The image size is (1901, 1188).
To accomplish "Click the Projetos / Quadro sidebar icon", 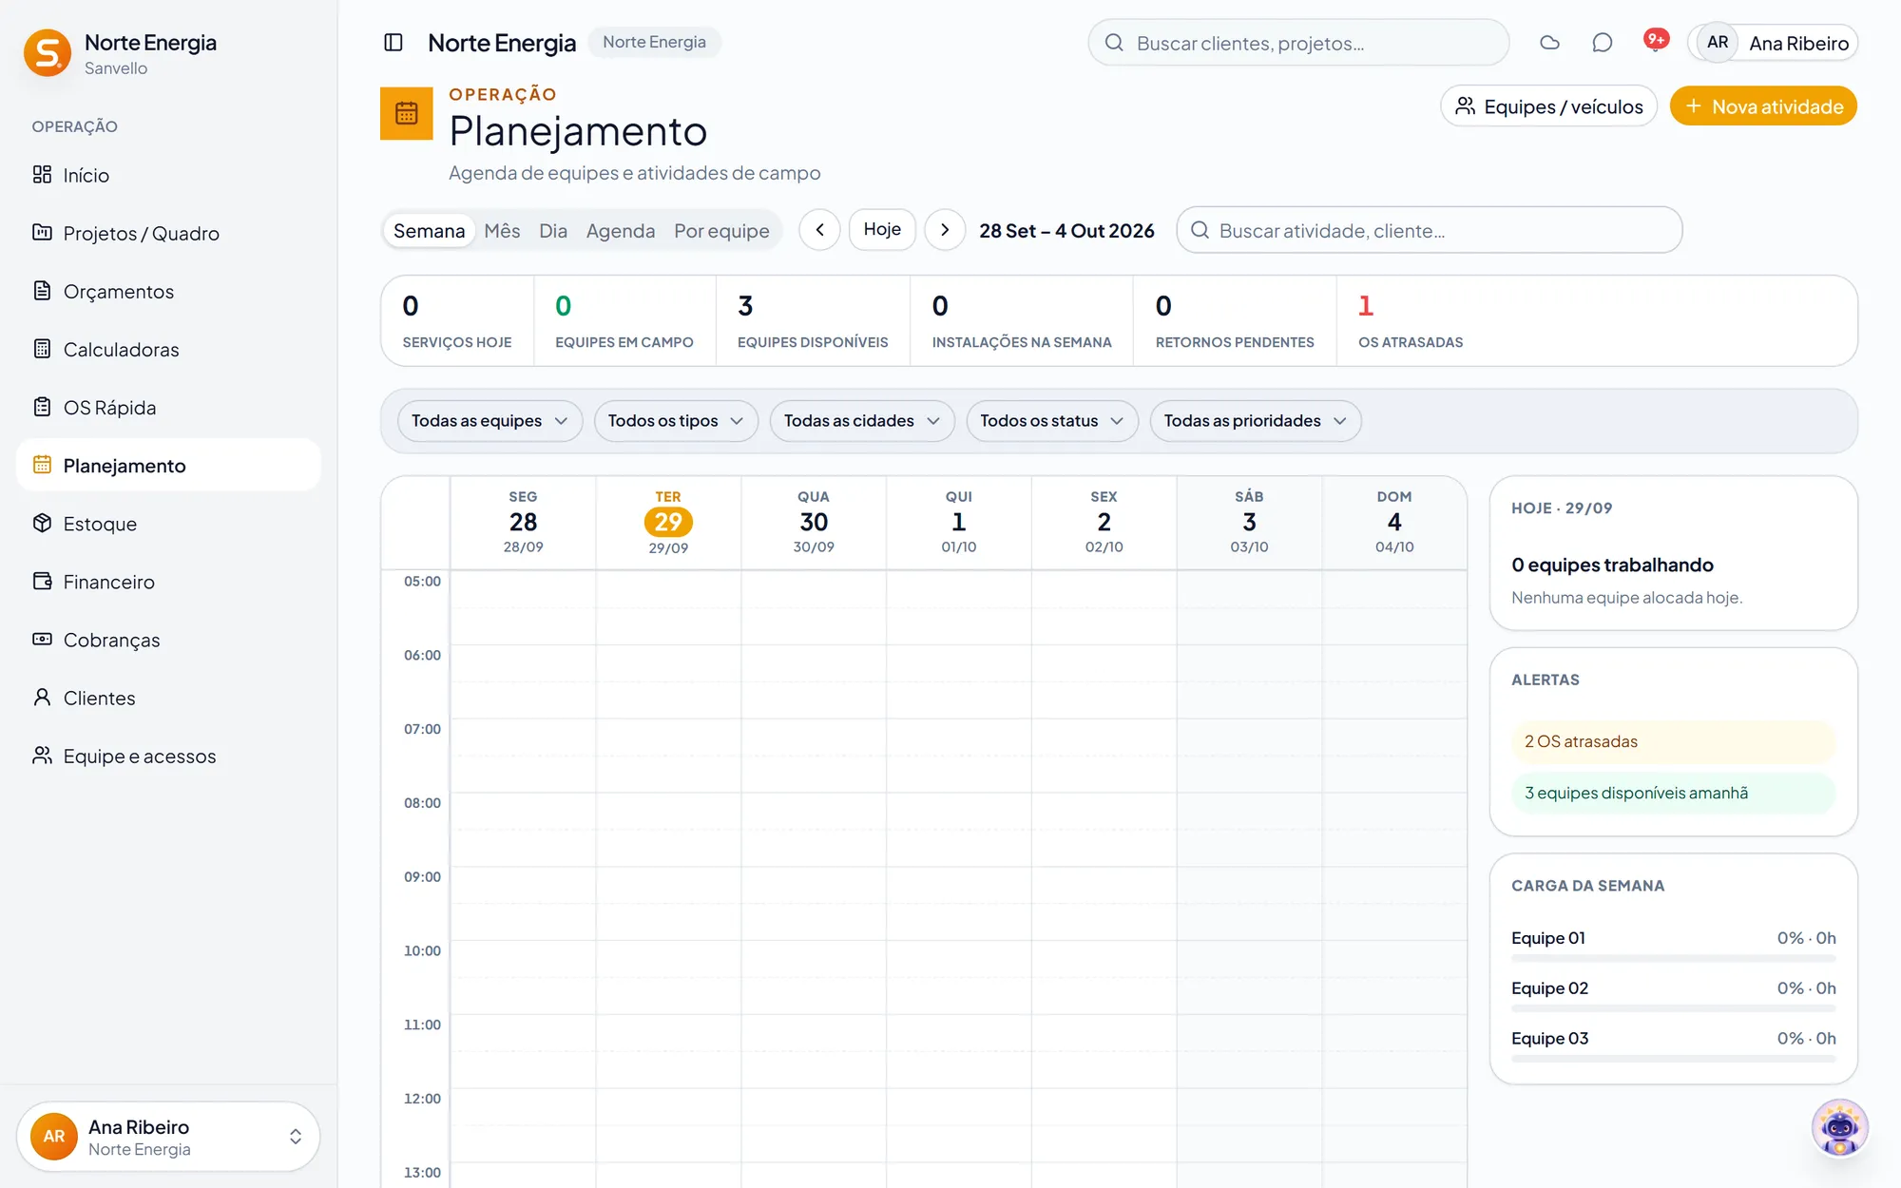I will (x=42, y=233).
